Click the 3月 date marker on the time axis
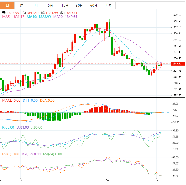The height and width of the screenshot is (185, 186). (157, 180)
